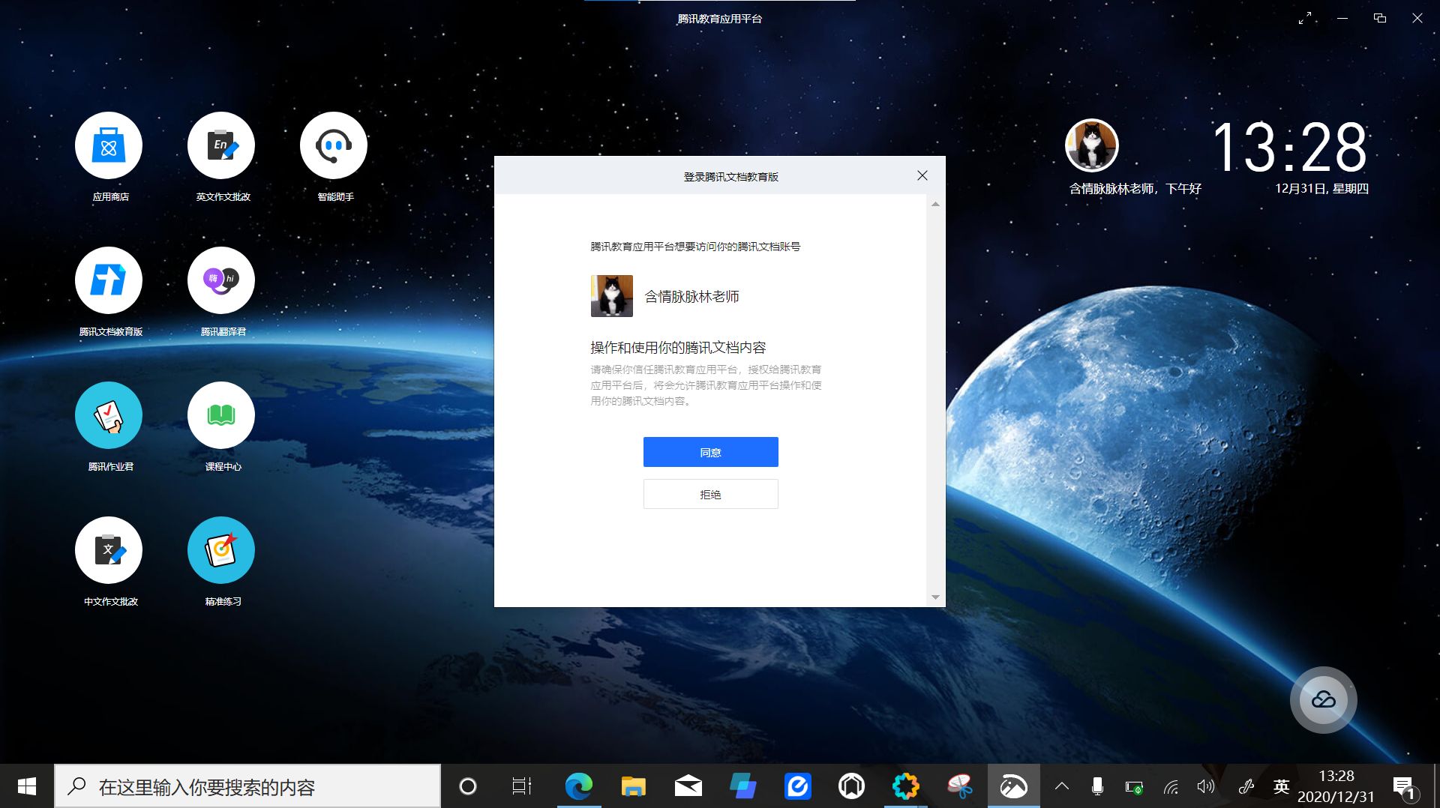Click 同意 to authorize access
The height and width of the screenshot is (808, 1440).
710,452
